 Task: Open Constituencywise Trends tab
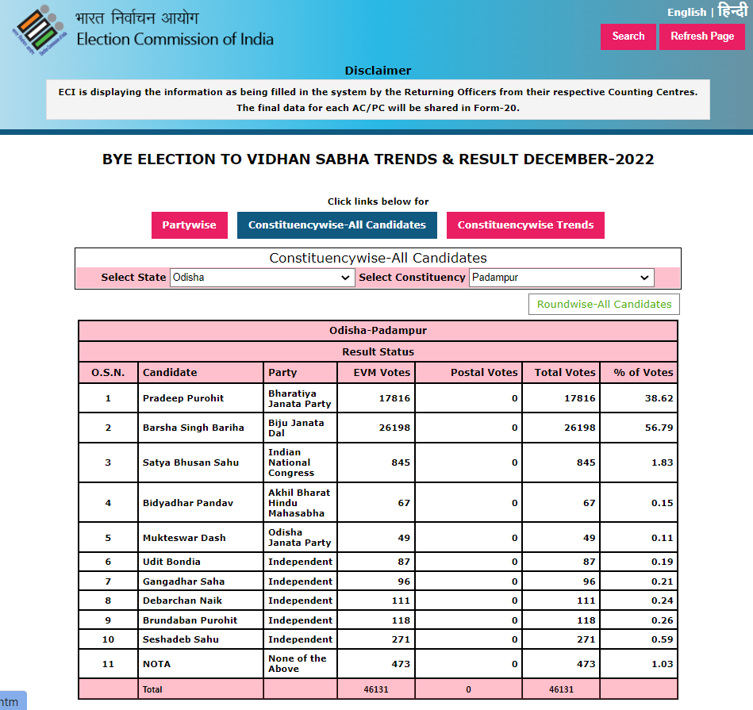525,225
